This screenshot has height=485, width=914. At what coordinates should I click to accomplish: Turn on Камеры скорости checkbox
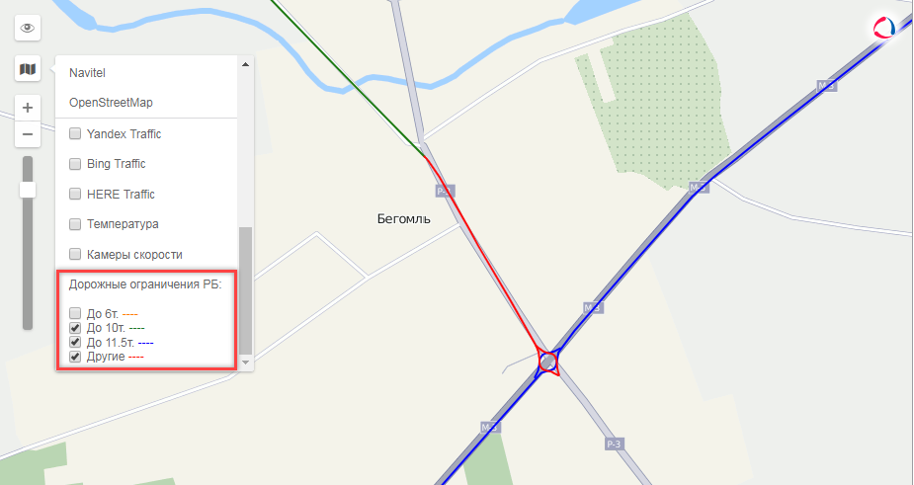[75, 254]
